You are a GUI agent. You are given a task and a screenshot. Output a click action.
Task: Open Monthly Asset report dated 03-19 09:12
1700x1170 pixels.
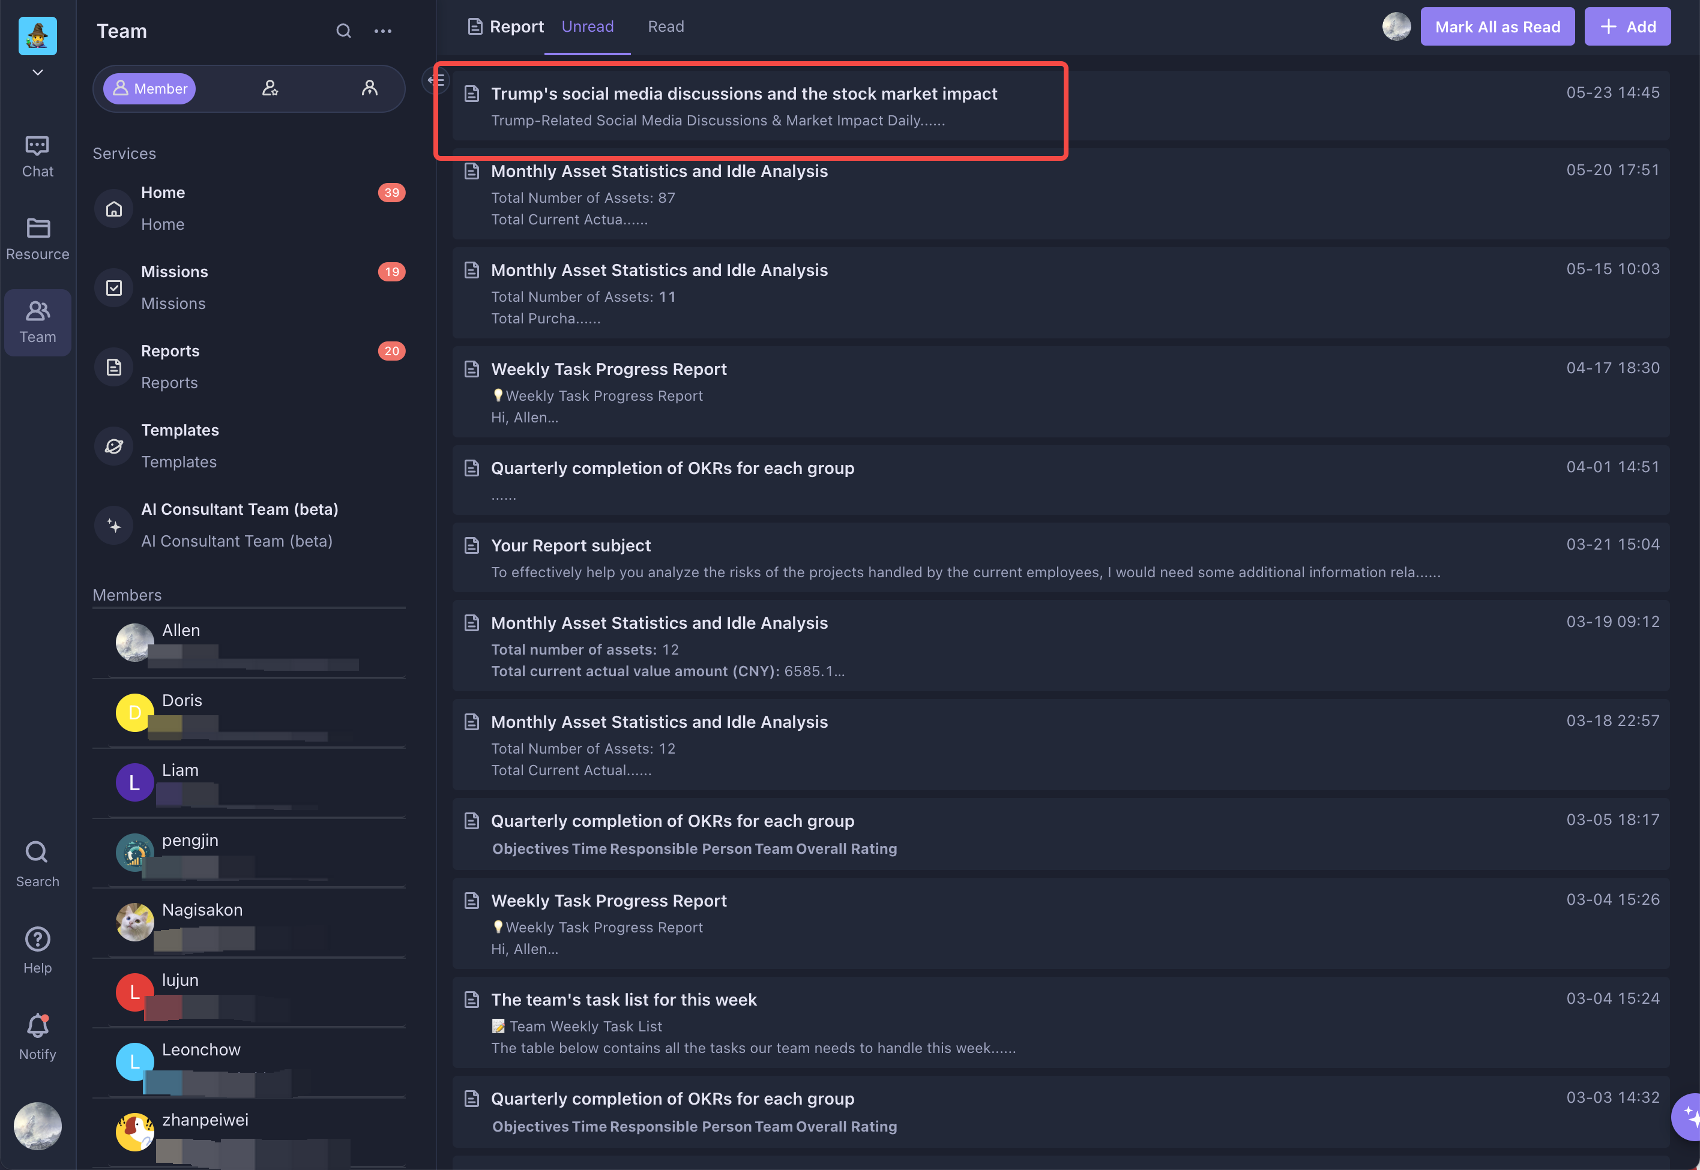[x=1061, y=646]
